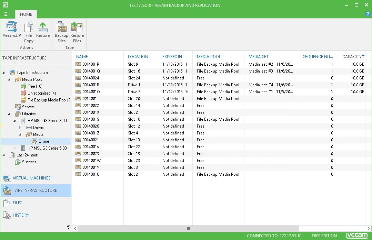Expand HP MSL G3 Series 5.30 node
372x240 pixels.
click(15, 148)
